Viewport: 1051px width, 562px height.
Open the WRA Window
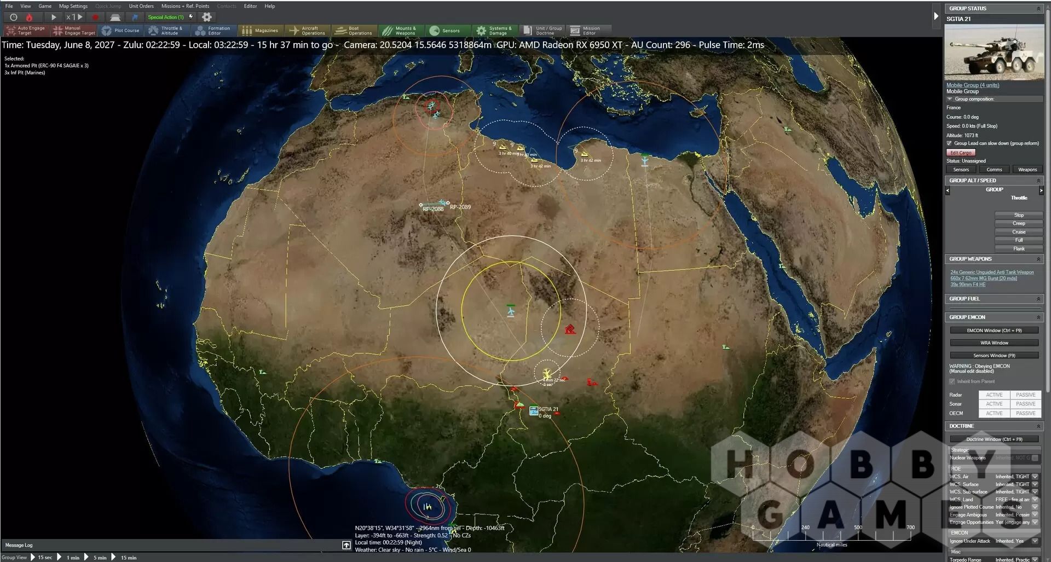pos(994,343)
